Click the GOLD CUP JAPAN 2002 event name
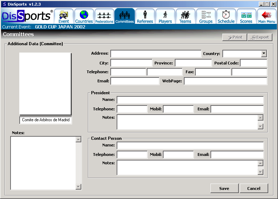The width and height of the screenshot is (278, 199). point(60,27)
